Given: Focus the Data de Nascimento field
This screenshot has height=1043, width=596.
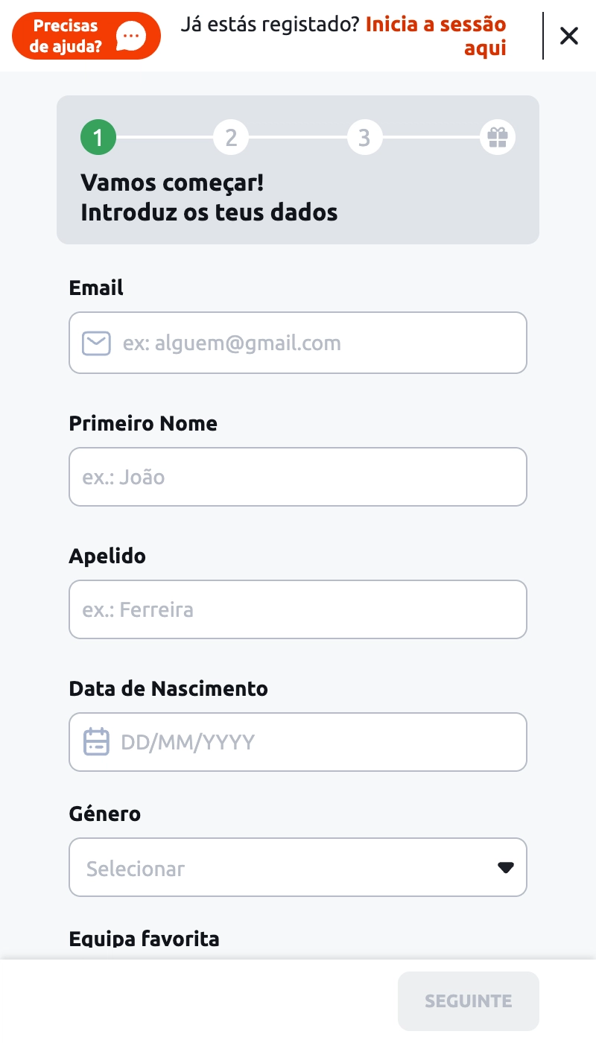Looking at the screenshot, I should (313, 742).
